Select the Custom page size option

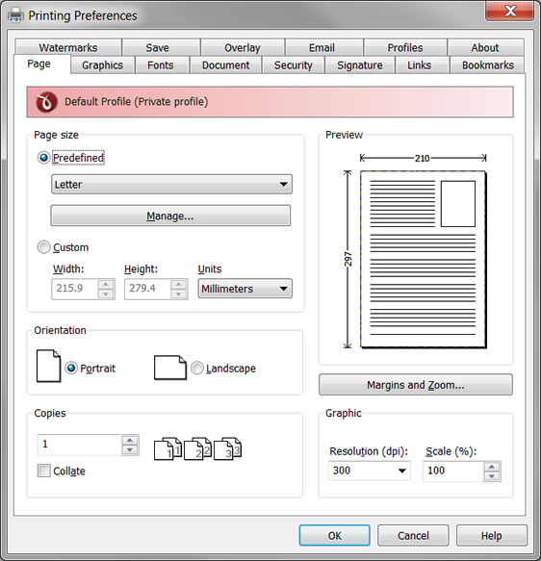[x=43, y=247]
